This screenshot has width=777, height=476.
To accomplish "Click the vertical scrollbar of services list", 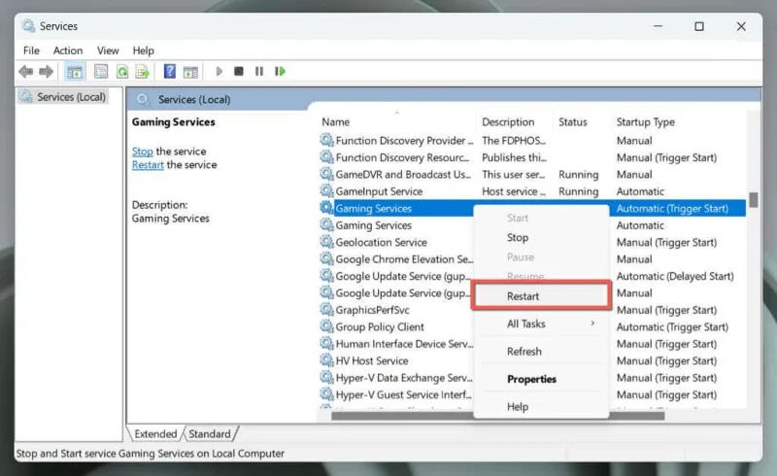I will tap(753, 291).
